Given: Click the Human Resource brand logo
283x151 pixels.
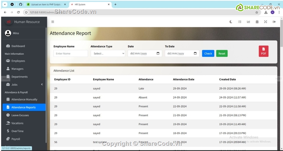Looking at the screenshot, I should coord(8,22).
